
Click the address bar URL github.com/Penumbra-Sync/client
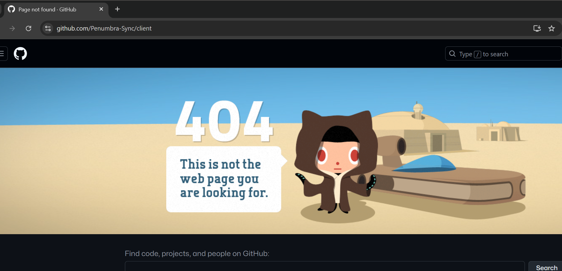(104, 28)
